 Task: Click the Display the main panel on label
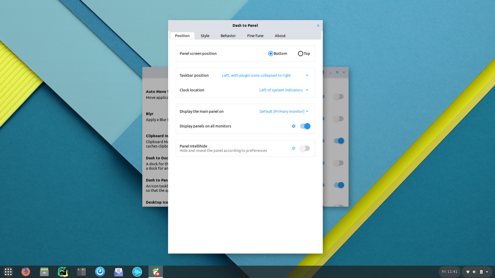(202, 112)
